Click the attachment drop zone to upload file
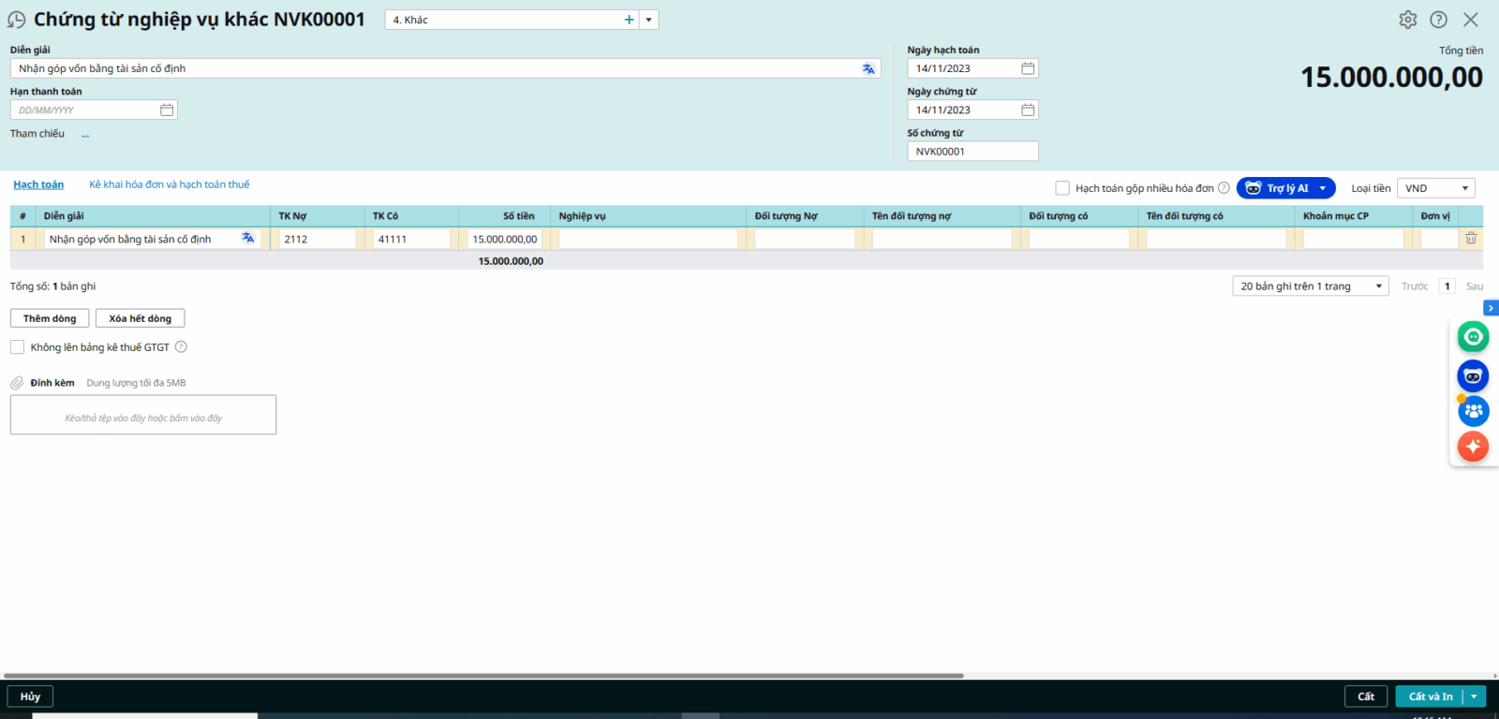 [x=143, y=415]
